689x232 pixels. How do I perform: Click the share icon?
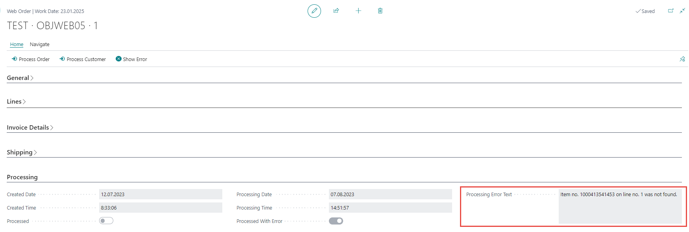click(336, 11)
